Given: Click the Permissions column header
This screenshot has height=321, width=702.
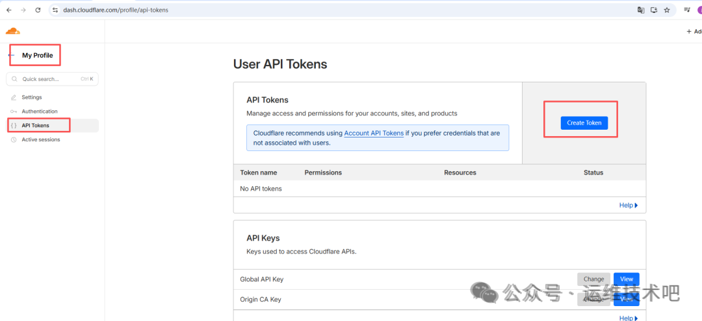Looking at the screenshot, I should coord(323,172).
